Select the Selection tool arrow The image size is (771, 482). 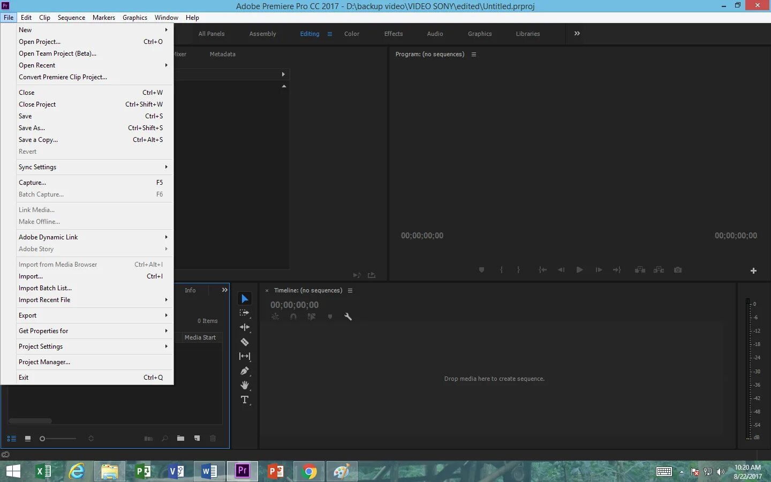245,299
